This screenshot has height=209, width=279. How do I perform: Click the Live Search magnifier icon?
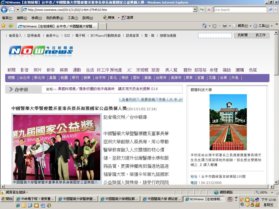coord(271,10)
